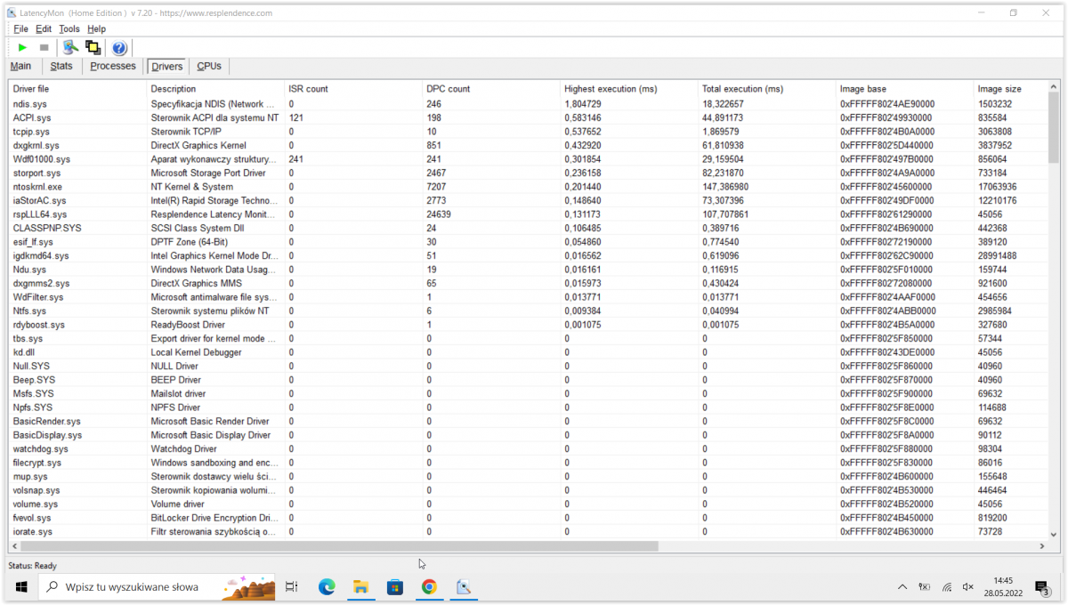Select the ndis.sys driver row
This screenshot has width=1068, height=605.
click(x=528, y=104)
